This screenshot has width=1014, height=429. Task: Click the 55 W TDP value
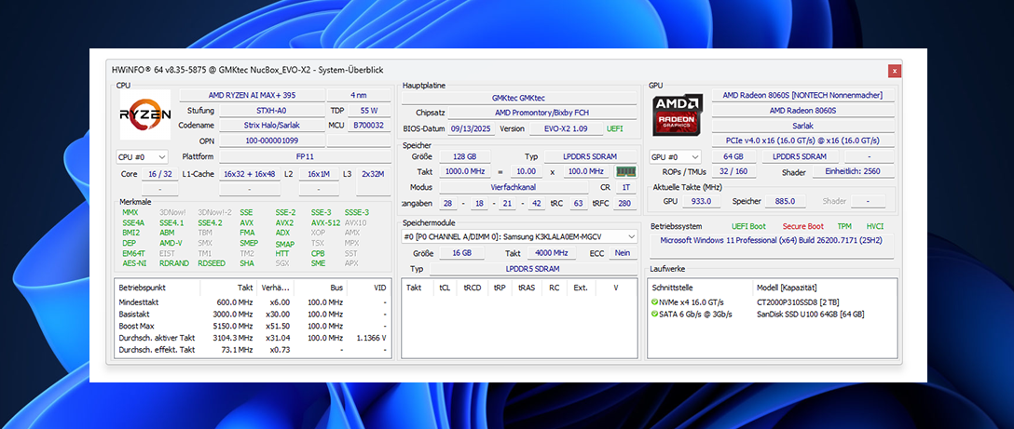(x=369, y=111)
